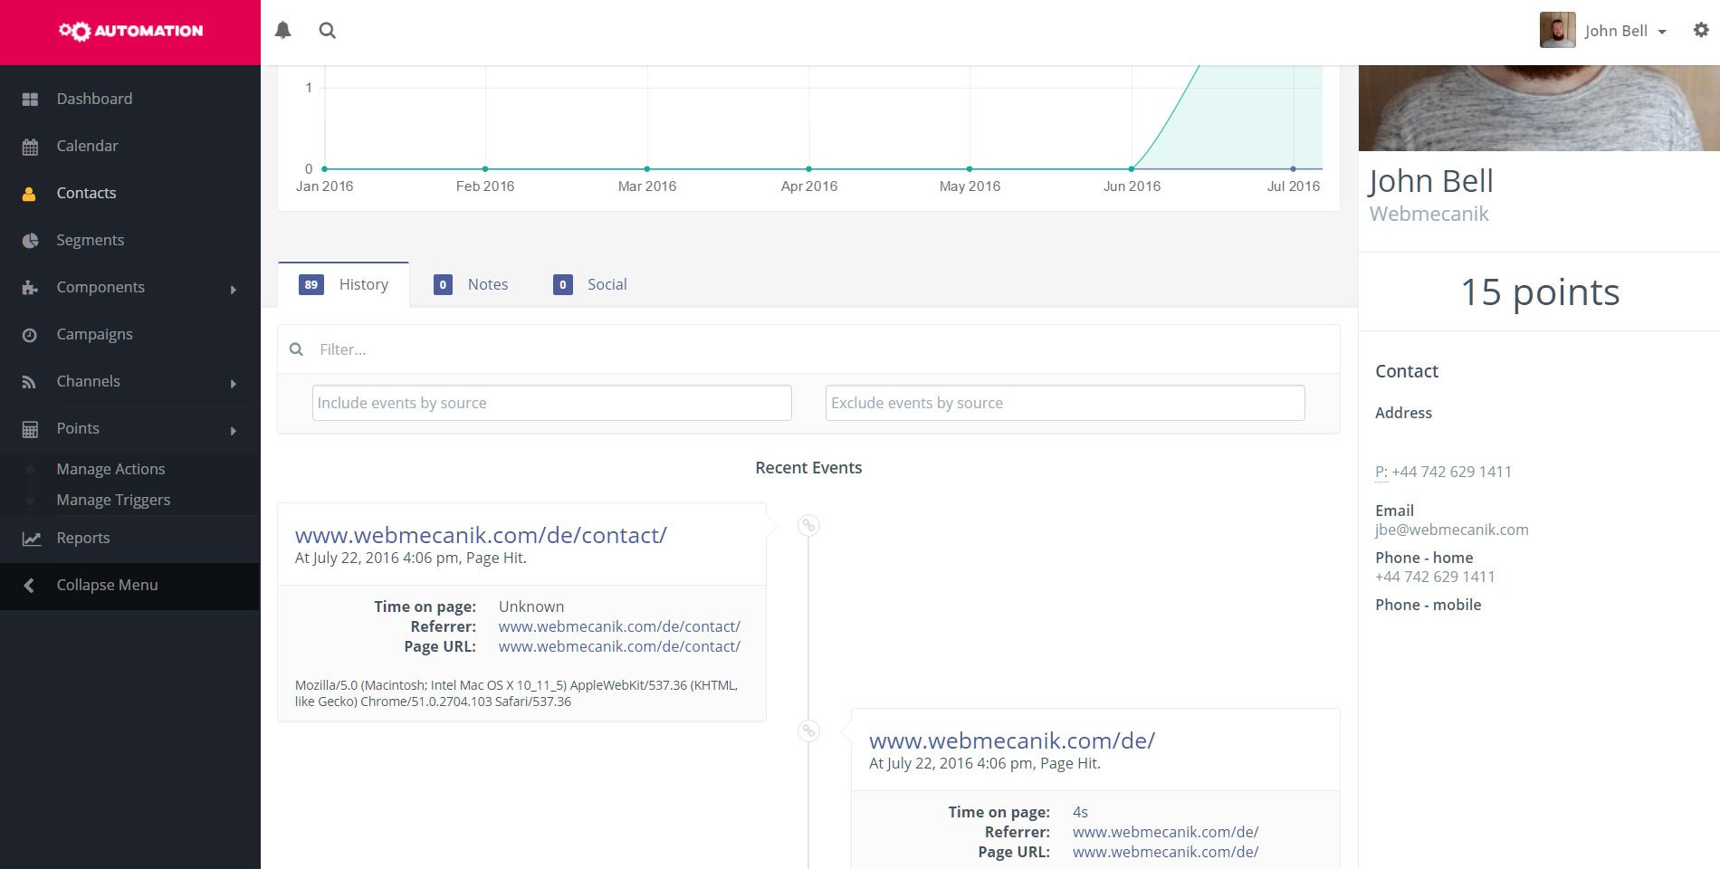This screenshot has width=1720, height=869.
Task: Open the settings gear in top bar
Action: [x=1701, y=30]
